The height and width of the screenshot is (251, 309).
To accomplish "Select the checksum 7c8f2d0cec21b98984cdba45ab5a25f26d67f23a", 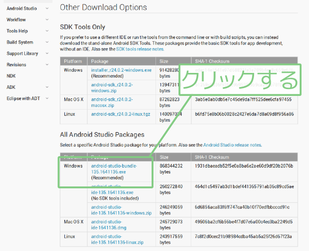I will click(243, 236).
